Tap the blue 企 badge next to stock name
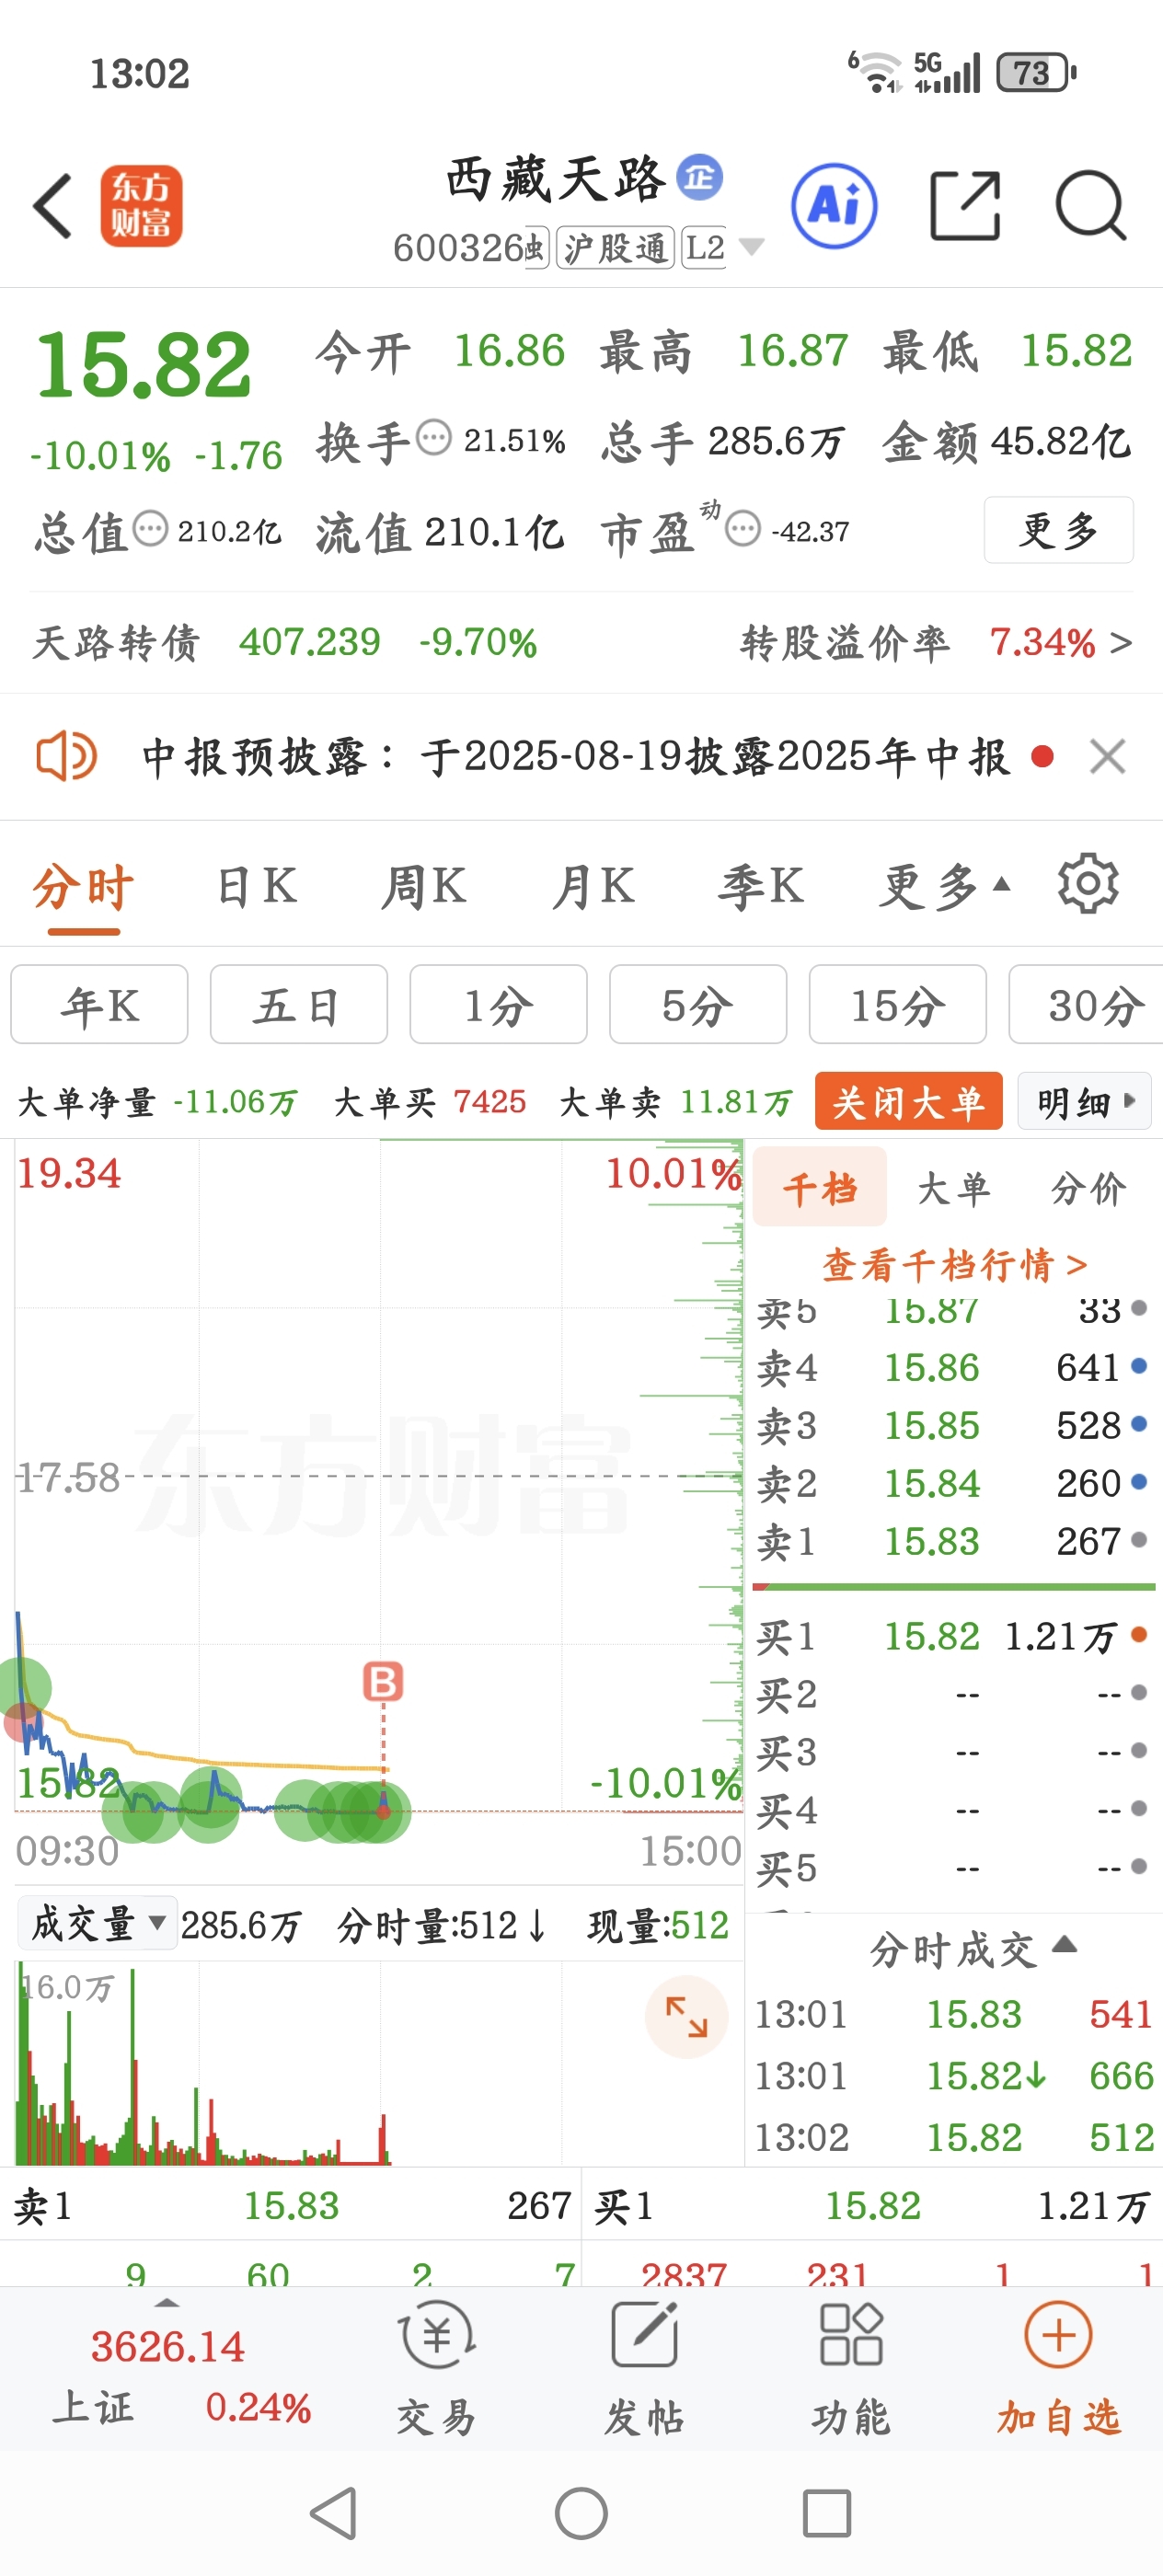 (x=699, y=177)
